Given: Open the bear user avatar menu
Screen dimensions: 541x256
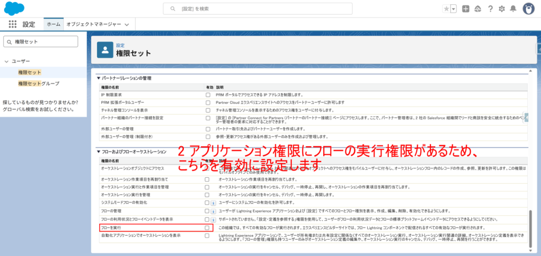Looking at the screenshot, I should pos(528,8).
